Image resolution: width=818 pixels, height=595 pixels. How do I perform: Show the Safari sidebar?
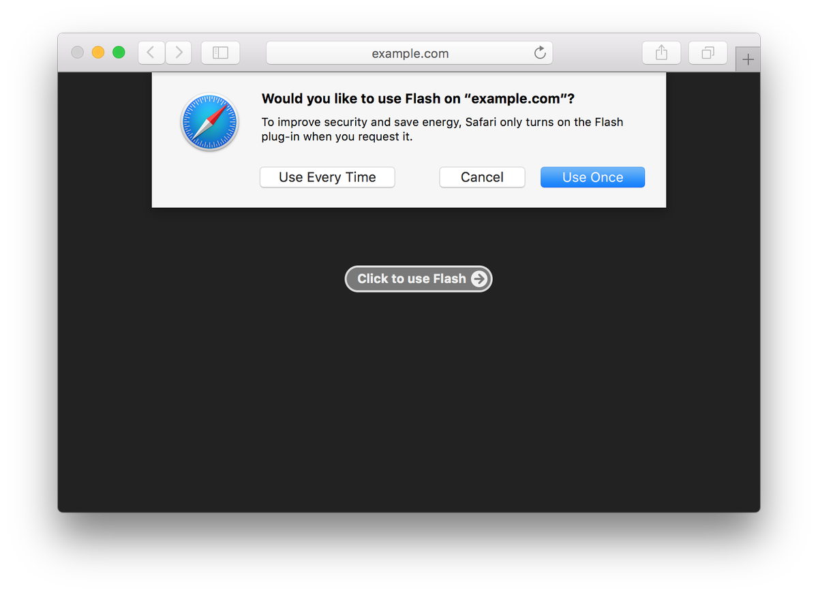[220, 52]
